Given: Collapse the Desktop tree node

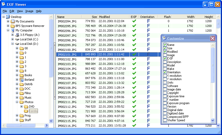Looking at the screenshot, I should pyautogui.click(x=3, y=17).
